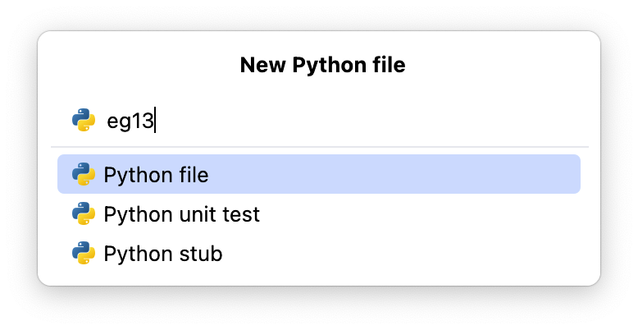Click the word 'Python' in the dialog title

click(322, 65)
